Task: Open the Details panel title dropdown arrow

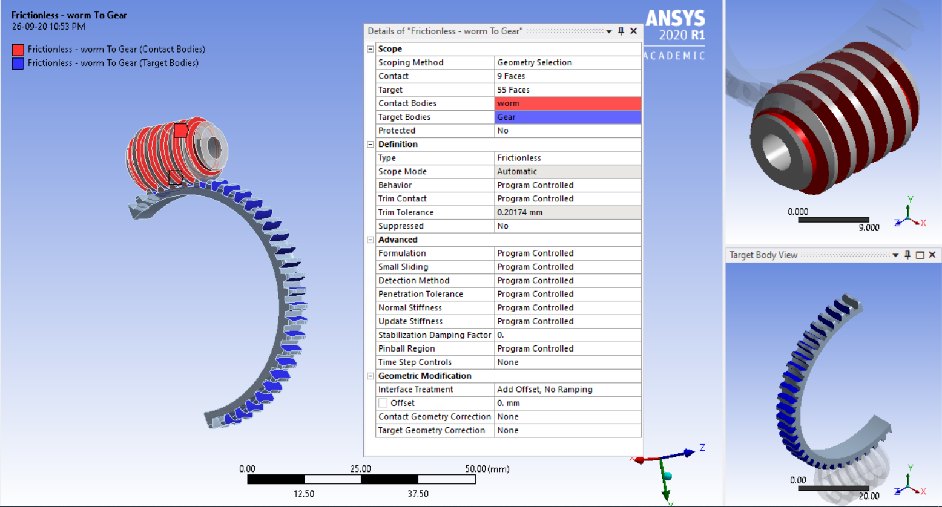Action: click(x=610, y=31)
